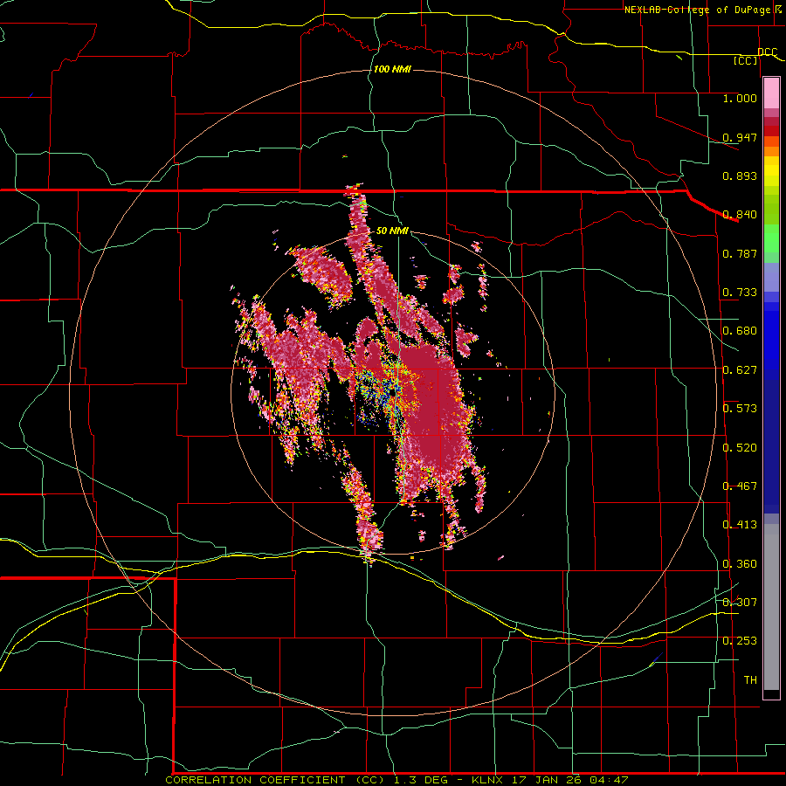
Task: Click the gray lower segment of color bar
Action: 771,607
